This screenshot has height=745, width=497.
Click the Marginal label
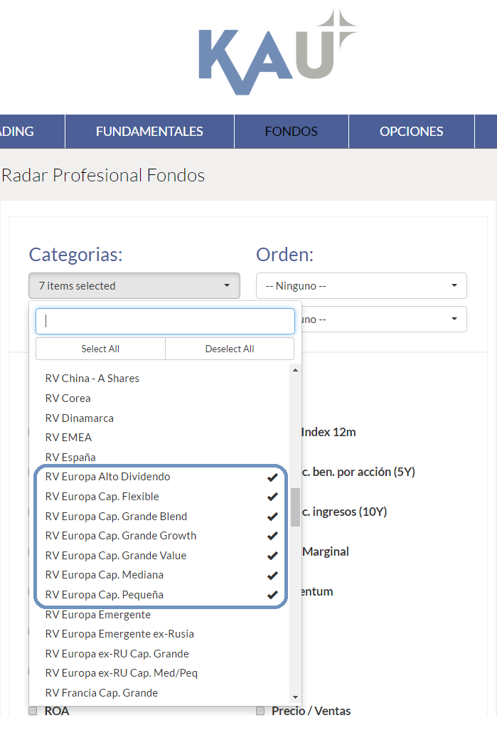tap(326, 551)
